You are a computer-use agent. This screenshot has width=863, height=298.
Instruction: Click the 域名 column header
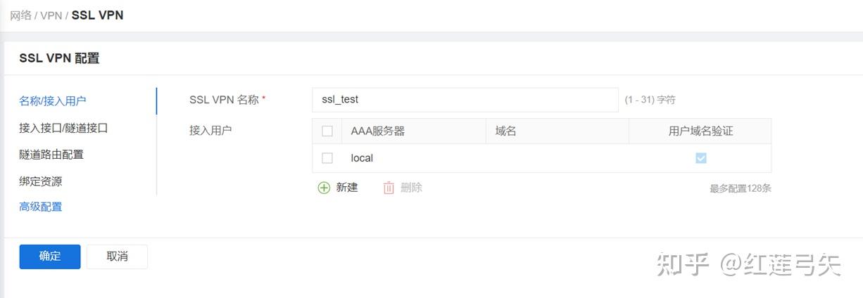(x=506, y=131)
